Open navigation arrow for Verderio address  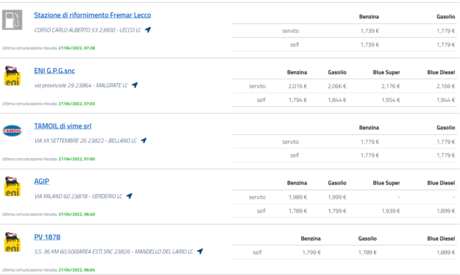[129, 196]
